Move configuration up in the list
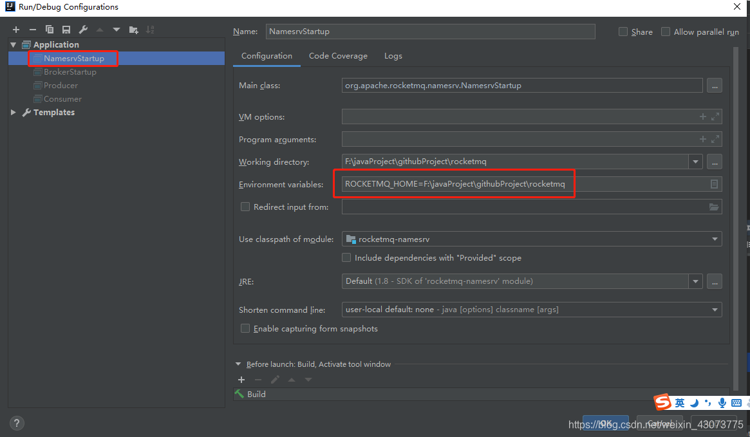750x437 pixels. (100, 30)
